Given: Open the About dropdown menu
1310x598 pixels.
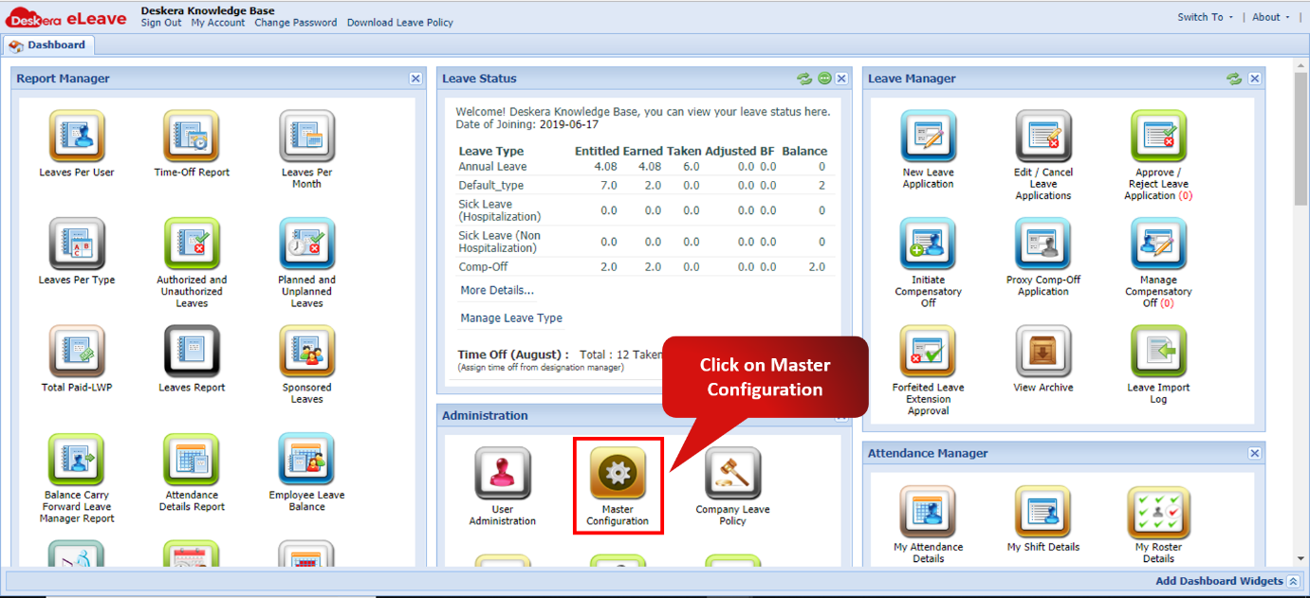Looking at the screenshot, I should [x=1271, y=17].
